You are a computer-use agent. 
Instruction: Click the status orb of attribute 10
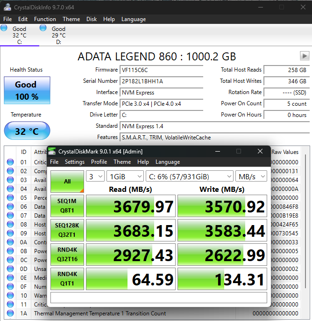point(10,296)
